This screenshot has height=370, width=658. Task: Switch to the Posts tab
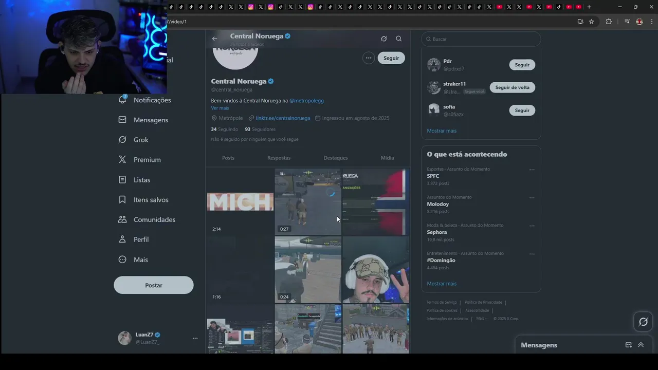(228, 158)
